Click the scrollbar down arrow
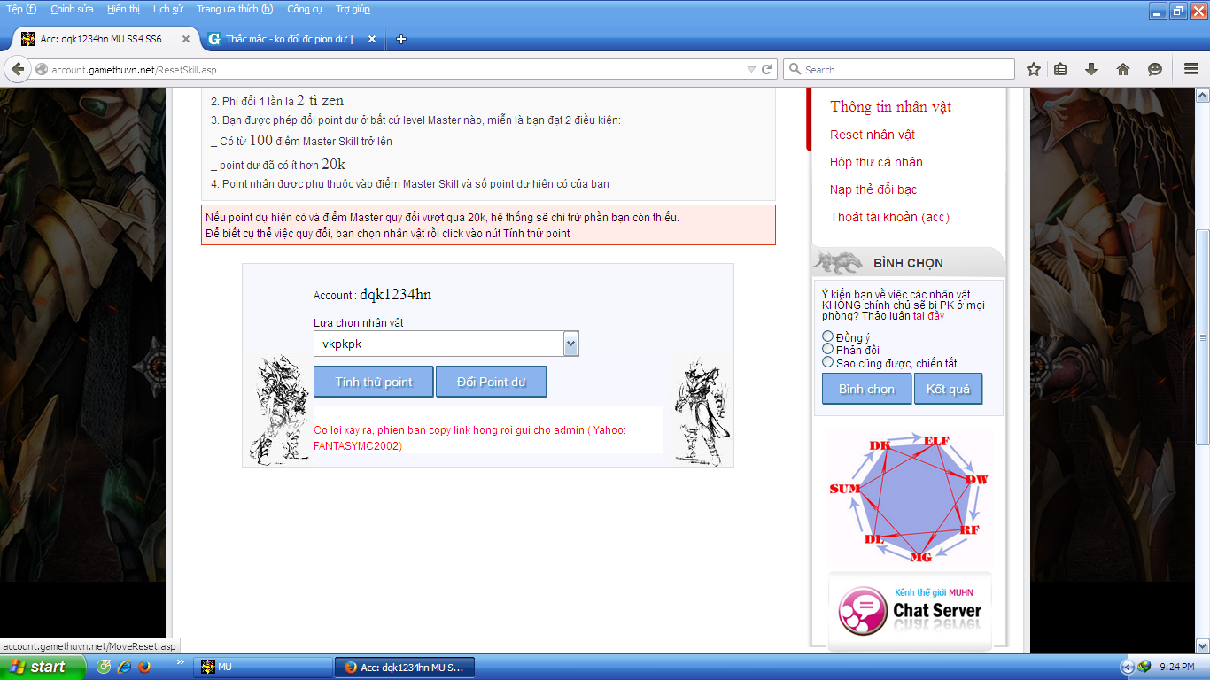 click(x=1202, y=646)
